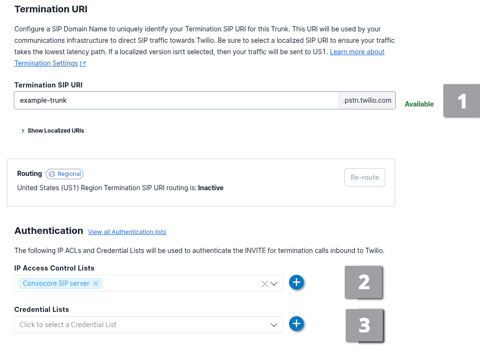
Task: Click the .pstn.twilio.com domain suffix
Action: click(x=367, y=101)
